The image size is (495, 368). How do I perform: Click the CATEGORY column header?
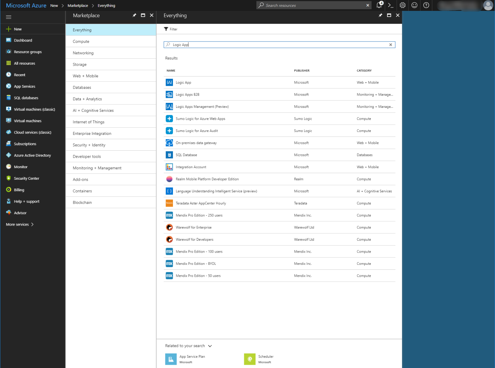coord(364,71)
